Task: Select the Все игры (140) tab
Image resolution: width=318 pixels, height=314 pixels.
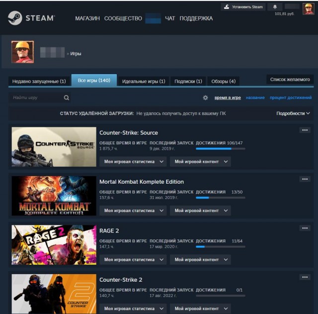Action: (x=94, y=81)
